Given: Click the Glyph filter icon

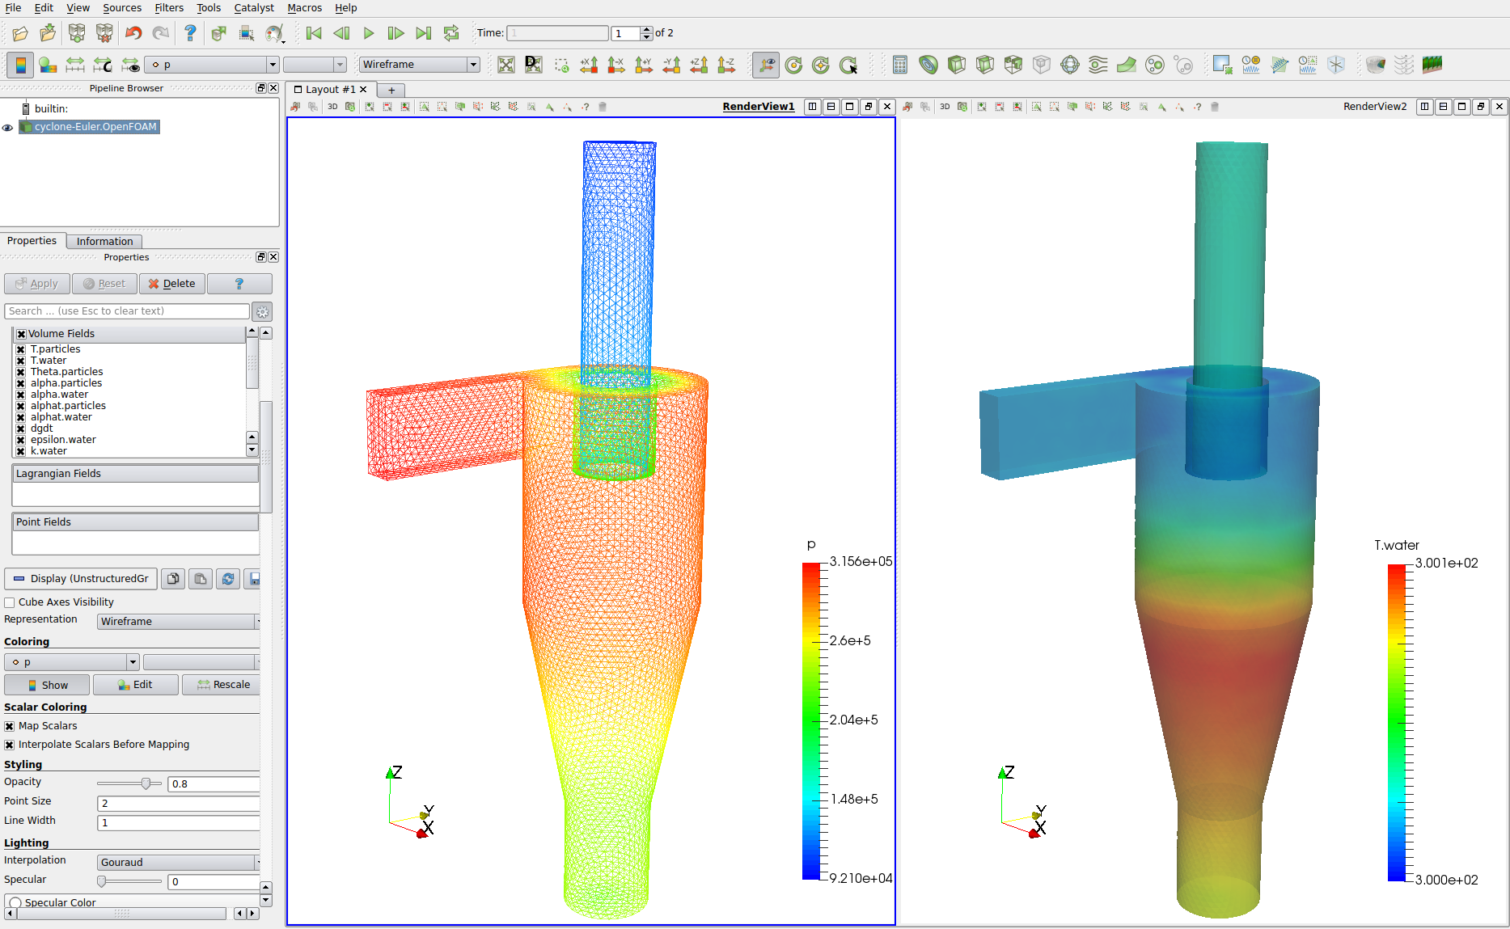Looking at the screenshot, I should coord(1069,65).
